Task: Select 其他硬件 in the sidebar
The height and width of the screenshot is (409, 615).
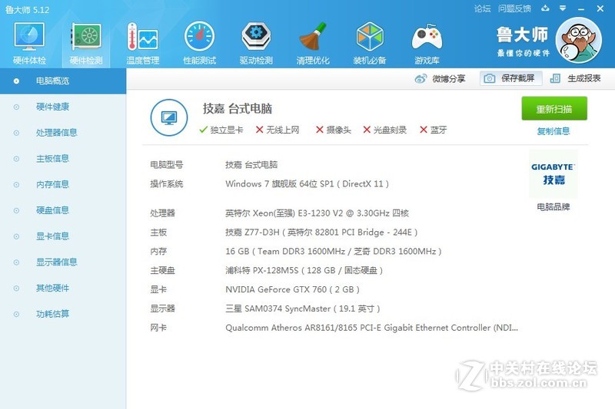Action: click(x=63, y=288)
